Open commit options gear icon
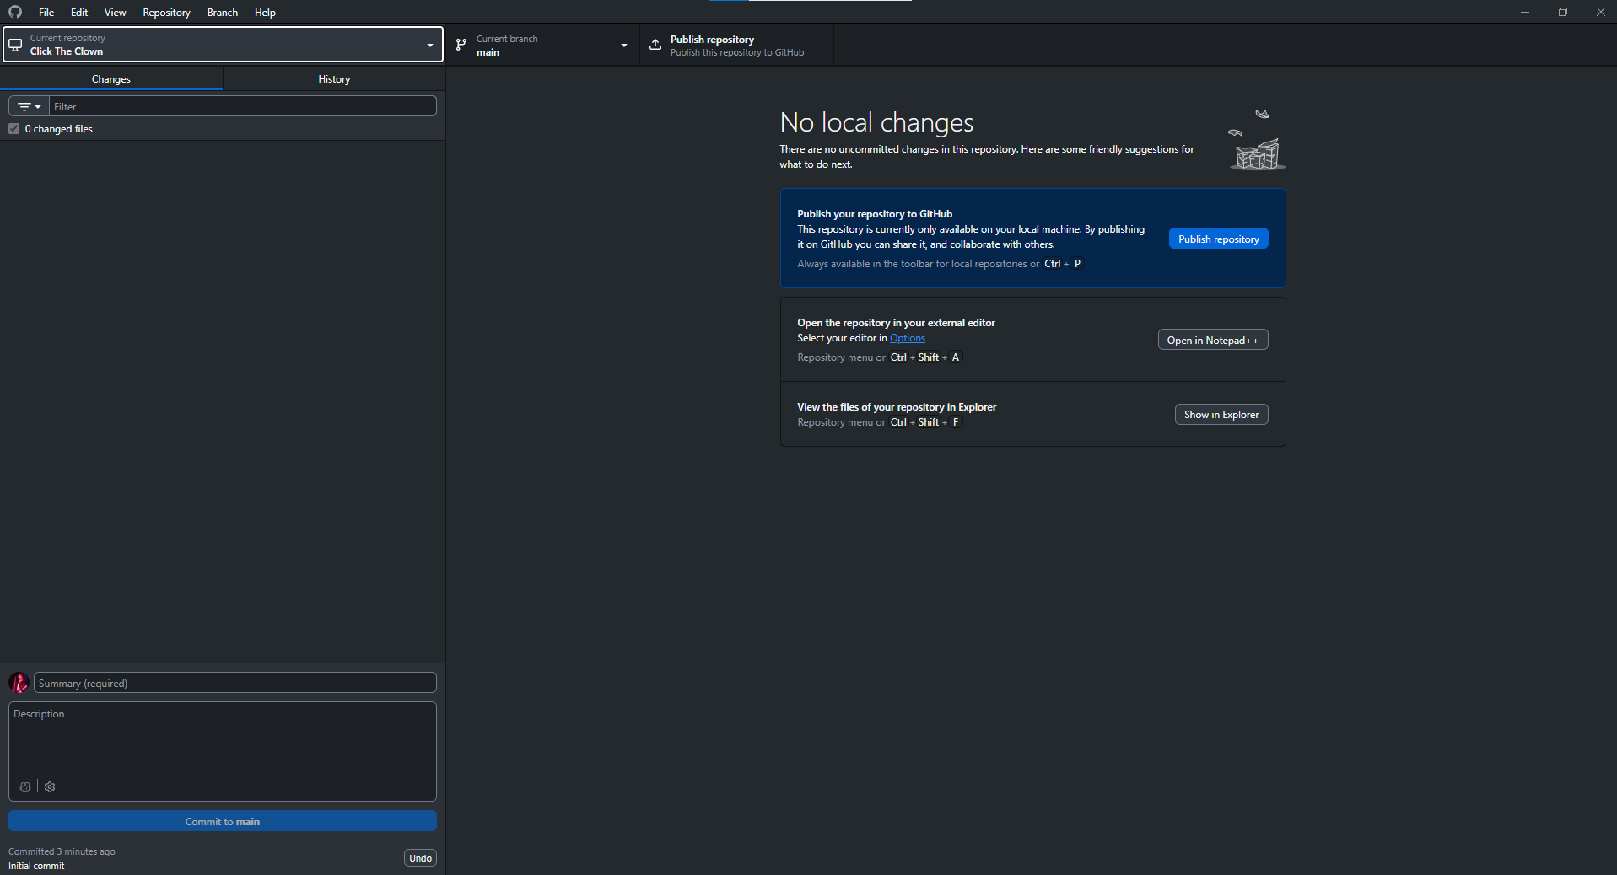This screenshot has height=875, width=1617. [50, 786]
